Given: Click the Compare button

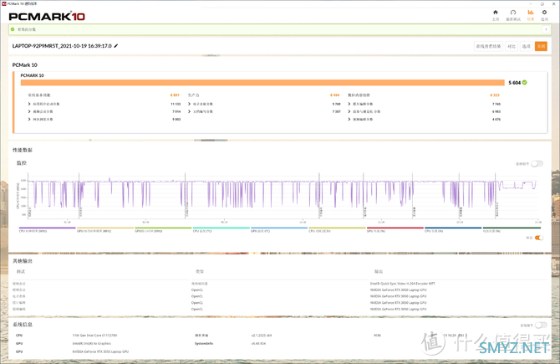Looking at the screenshot, I should coord(512,46).
